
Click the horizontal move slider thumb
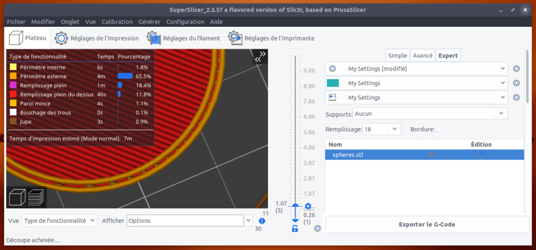tap(262, 221)
